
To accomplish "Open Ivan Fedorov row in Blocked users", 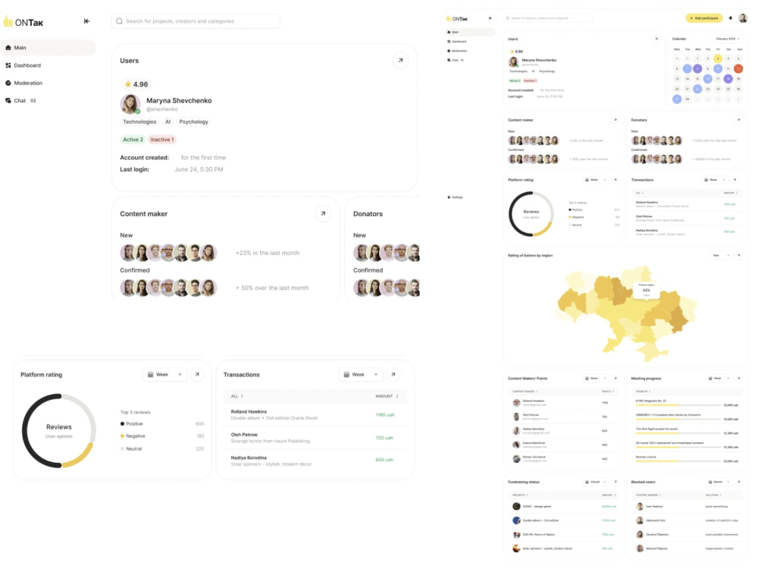I will click(687, 507).
